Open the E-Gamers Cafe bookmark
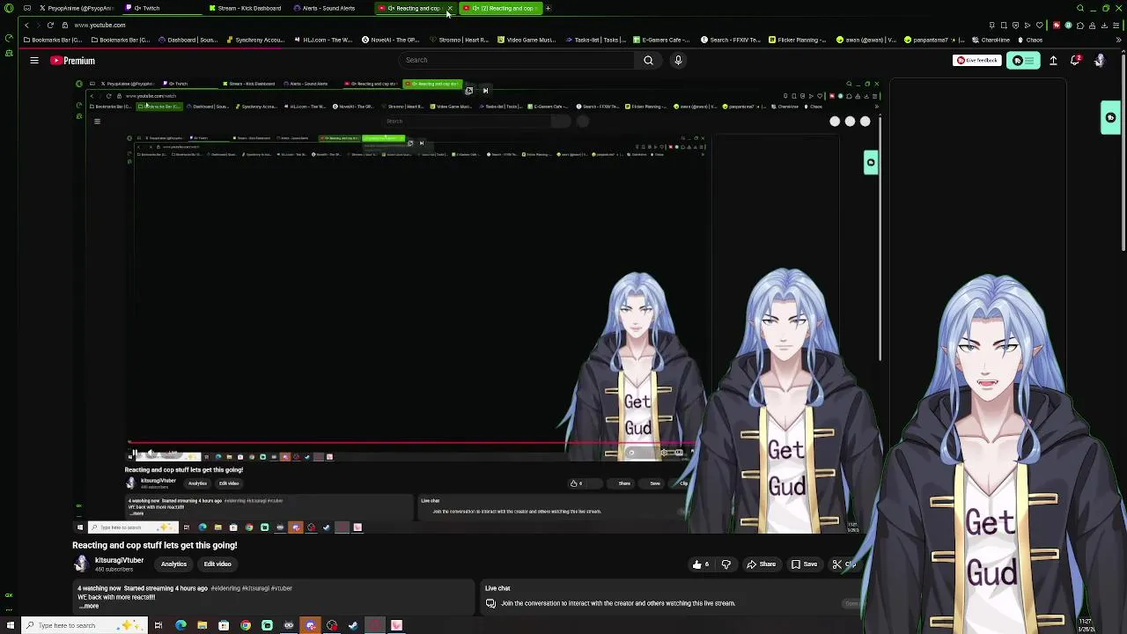 tap(662, 40)
